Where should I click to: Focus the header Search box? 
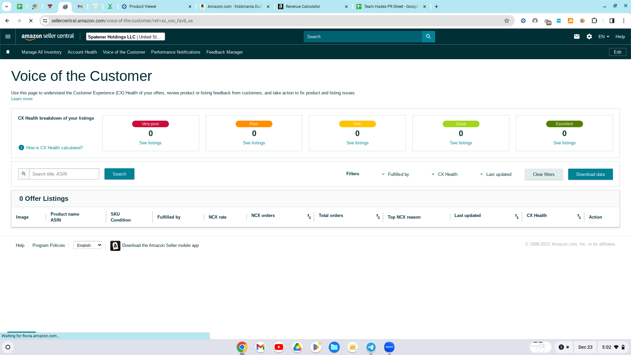coord(363,36)
